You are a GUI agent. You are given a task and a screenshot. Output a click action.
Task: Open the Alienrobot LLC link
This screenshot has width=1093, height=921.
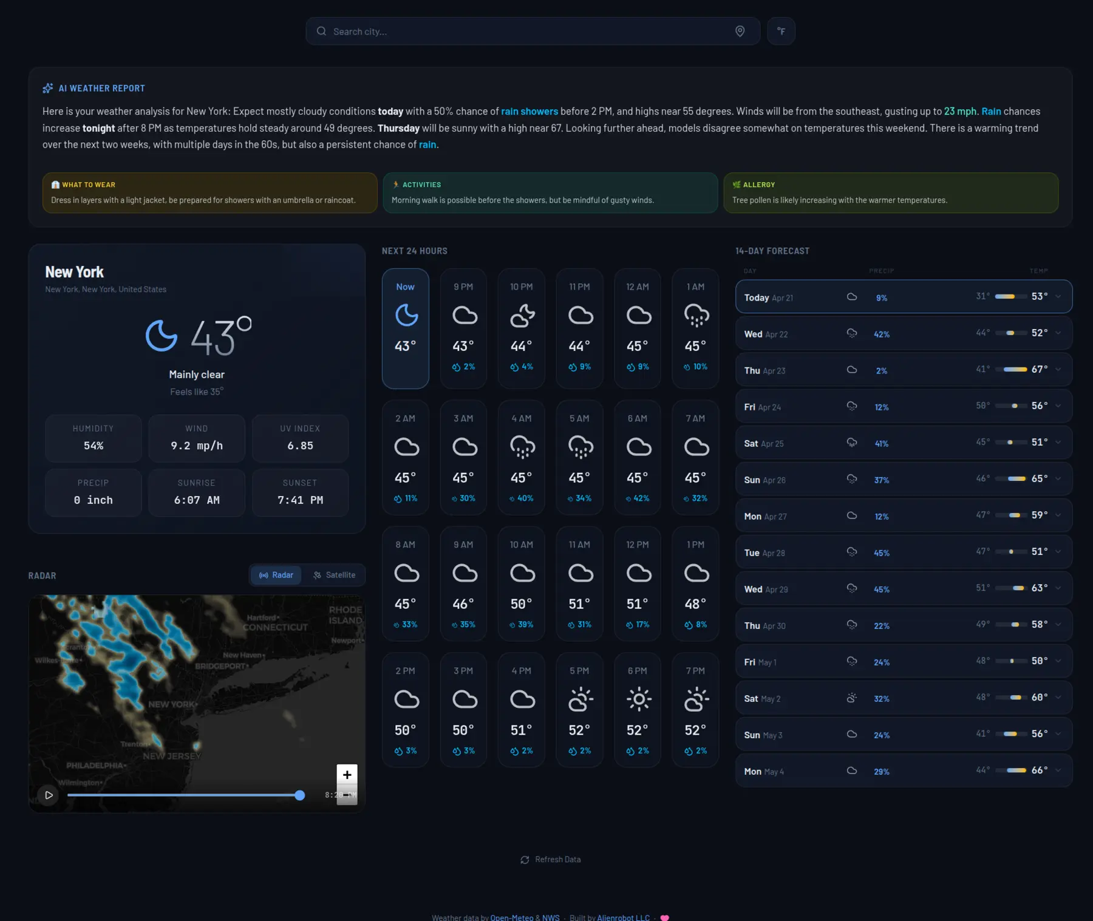pyautogui.click(x=623, y=917)
